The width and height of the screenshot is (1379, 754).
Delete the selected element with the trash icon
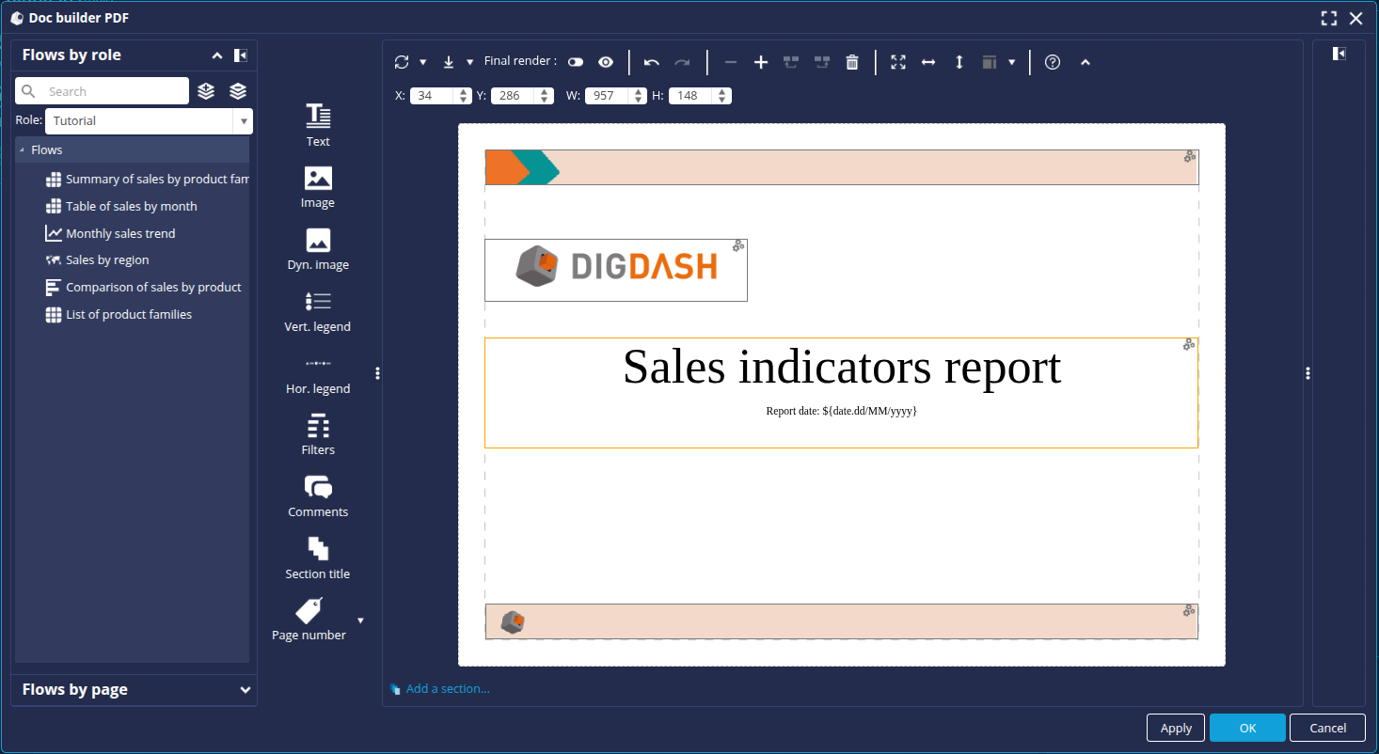[852, 62]
